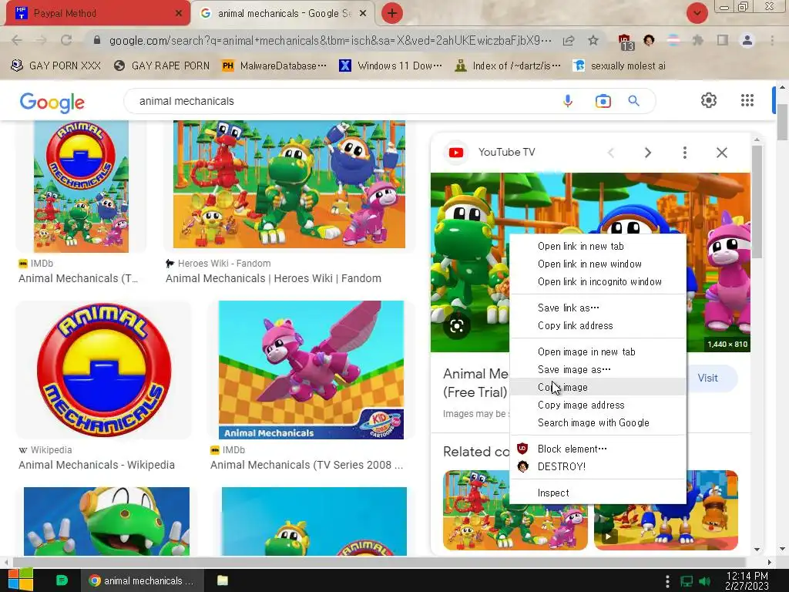789x592 pixels.
Task: Choose Inspect in the context menu
Action: click(598, 493)
